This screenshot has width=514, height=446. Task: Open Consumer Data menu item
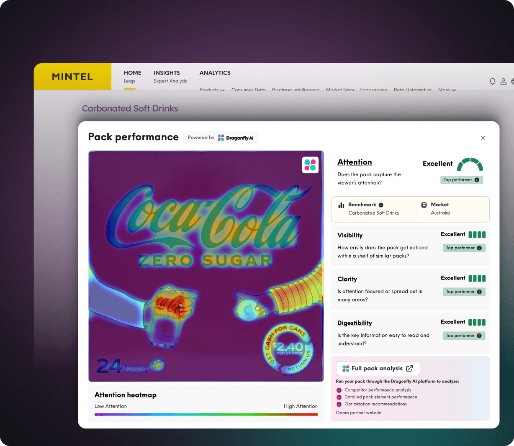click(249, 90)
